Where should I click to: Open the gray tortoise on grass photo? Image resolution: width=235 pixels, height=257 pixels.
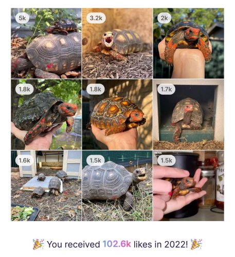[x=117, y=186]
